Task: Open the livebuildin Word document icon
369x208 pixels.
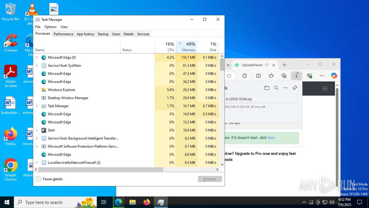Action: pyautogui.click(x=11, y=105)
